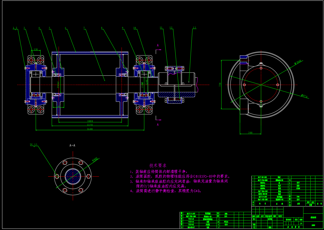Click the 1150 dimension text
Viewport: 324px width, 230px height.
pos(90,125)
